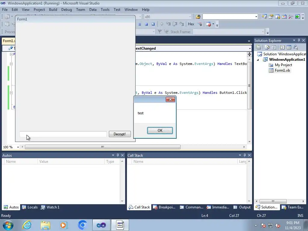Screen dimensions: 308x231
Task: Collapse the Button1_Click code region
Action: [11, 93]
